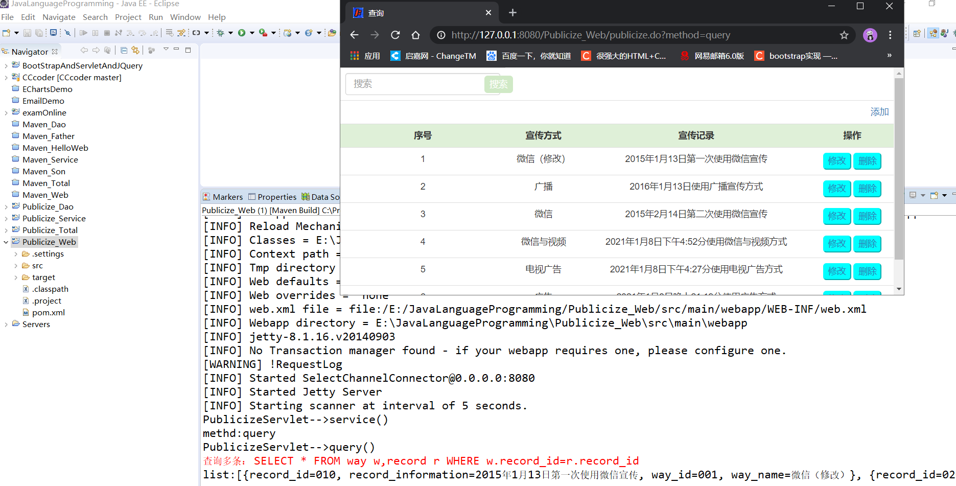
Task: Click the New wizard icon in Eclipse toolbar
Action: tap(6, 33)
